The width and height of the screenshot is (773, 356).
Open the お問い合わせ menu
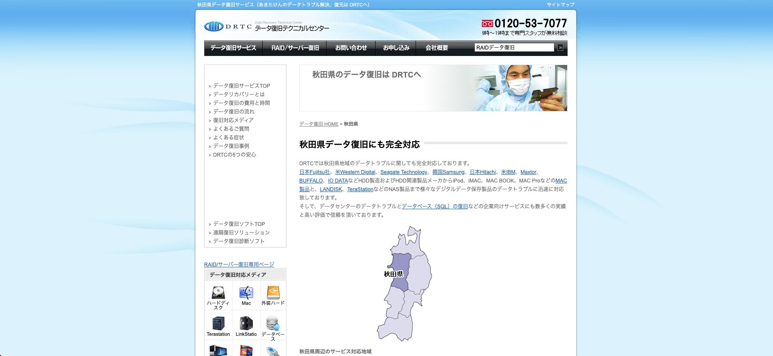351,48
